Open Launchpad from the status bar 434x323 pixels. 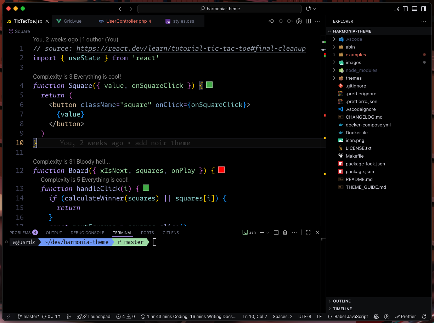pyautogui.click(x=94, y=317)
